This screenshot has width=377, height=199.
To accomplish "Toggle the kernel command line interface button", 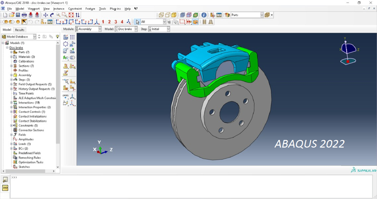I will pyautogui.click(x=5, y=188).
